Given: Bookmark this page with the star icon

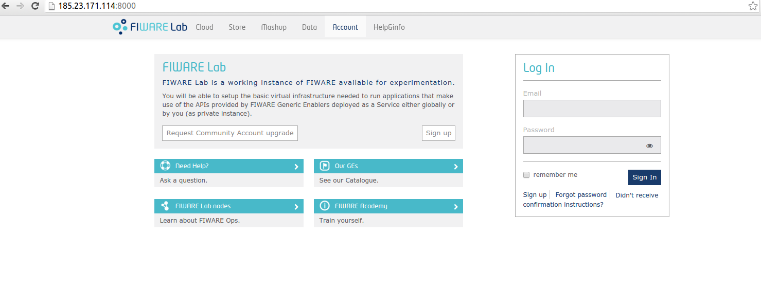Looking at the screenshot, I should (753, 6).
